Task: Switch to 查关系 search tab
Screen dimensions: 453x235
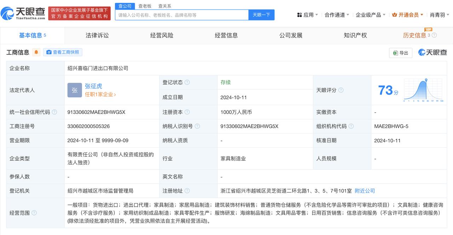Action: tap(165, 6)
